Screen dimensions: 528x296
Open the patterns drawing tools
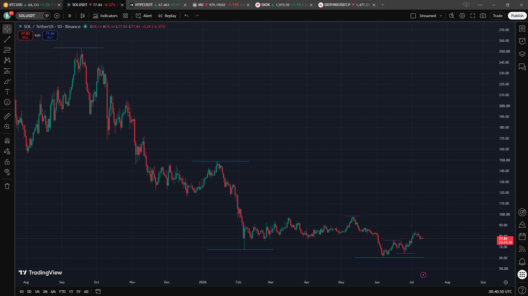pos(7,60)
